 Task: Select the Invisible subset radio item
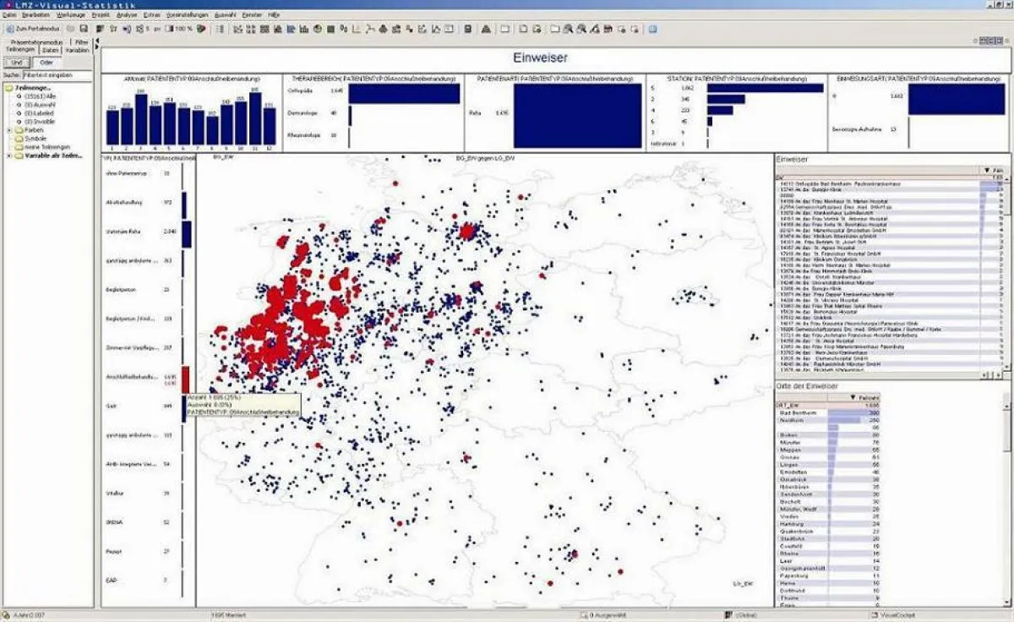click(18, 121)
